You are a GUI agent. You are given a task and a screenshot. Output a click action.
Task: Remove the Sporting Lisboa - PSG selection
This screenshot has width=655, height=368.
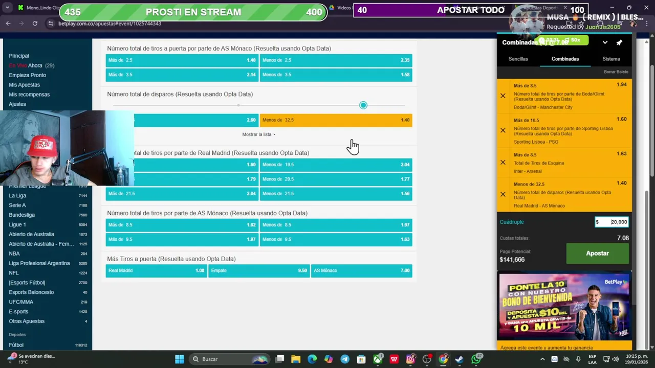coord(503,130)
